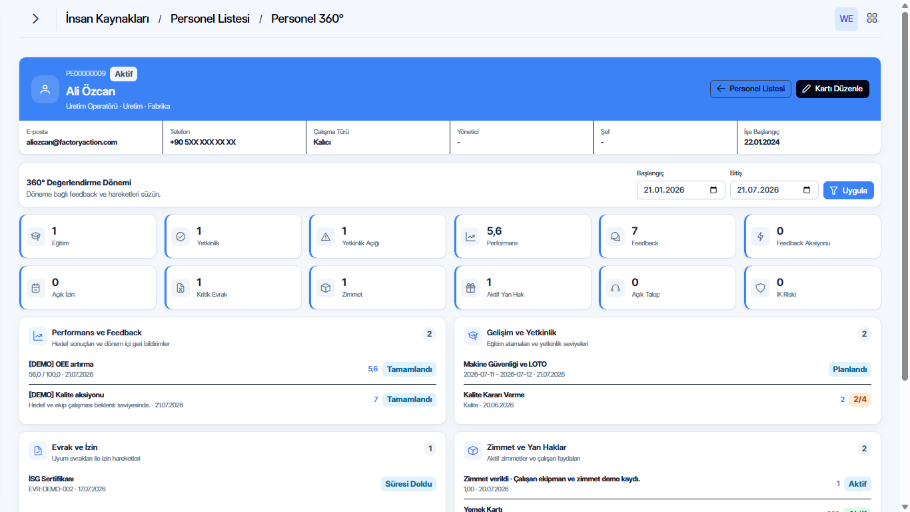The height and width of the screenshot is (512, 910).
Task: Click the Evrak ve İzin count badge
Action: click(x=430, y=449)
